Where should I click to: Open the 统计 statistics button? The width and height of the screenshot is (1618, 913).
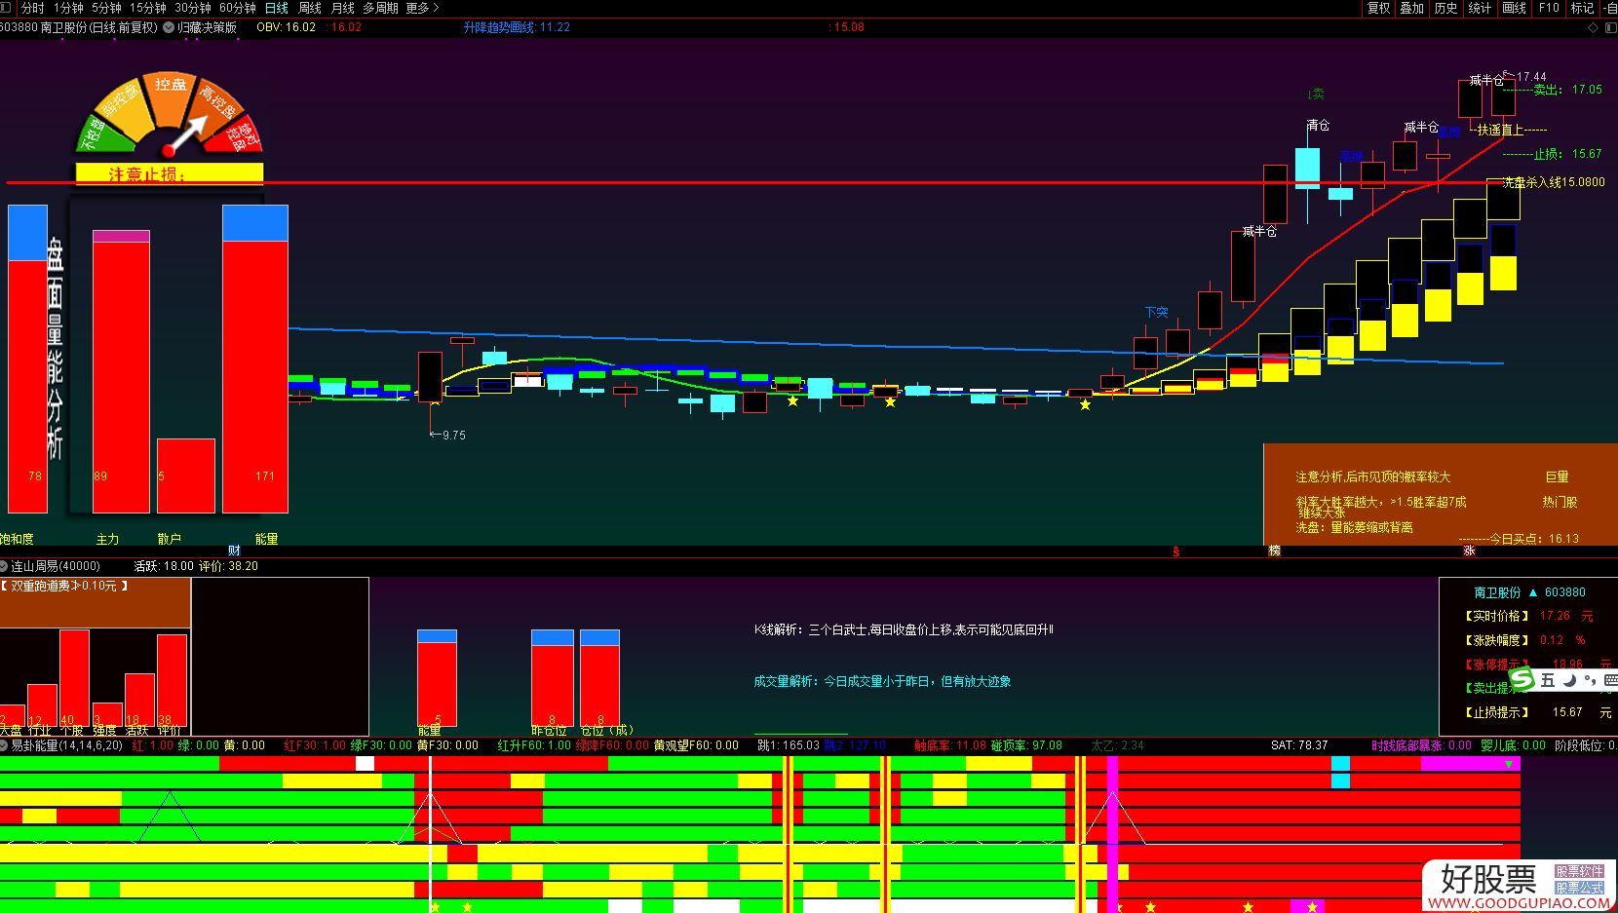(1480, 8)
